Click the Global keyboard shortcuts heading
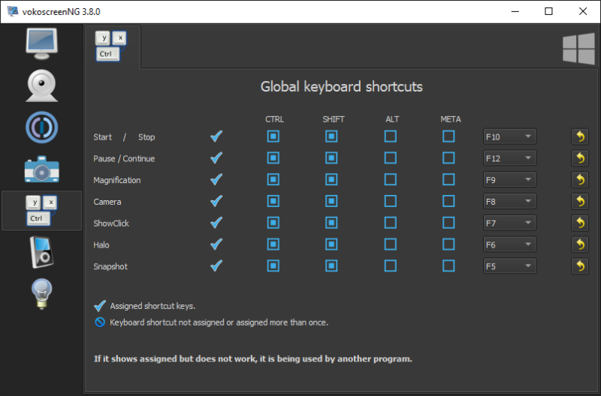This screenshot has height=396, width=601. 342,87
